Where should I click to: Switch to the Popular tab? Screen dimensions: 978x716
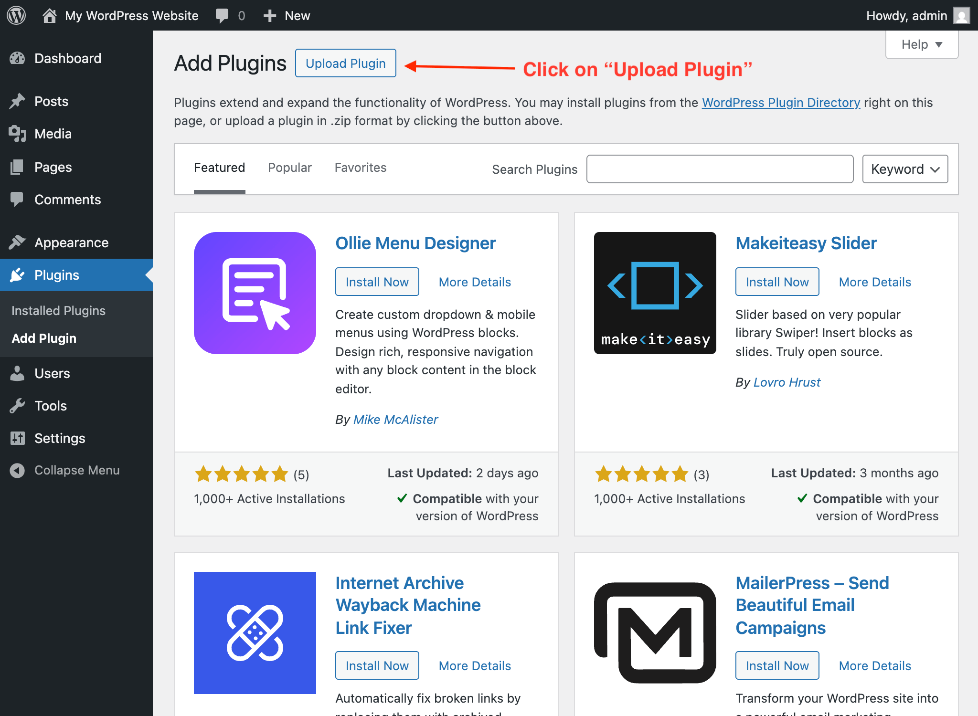[289, 168]
